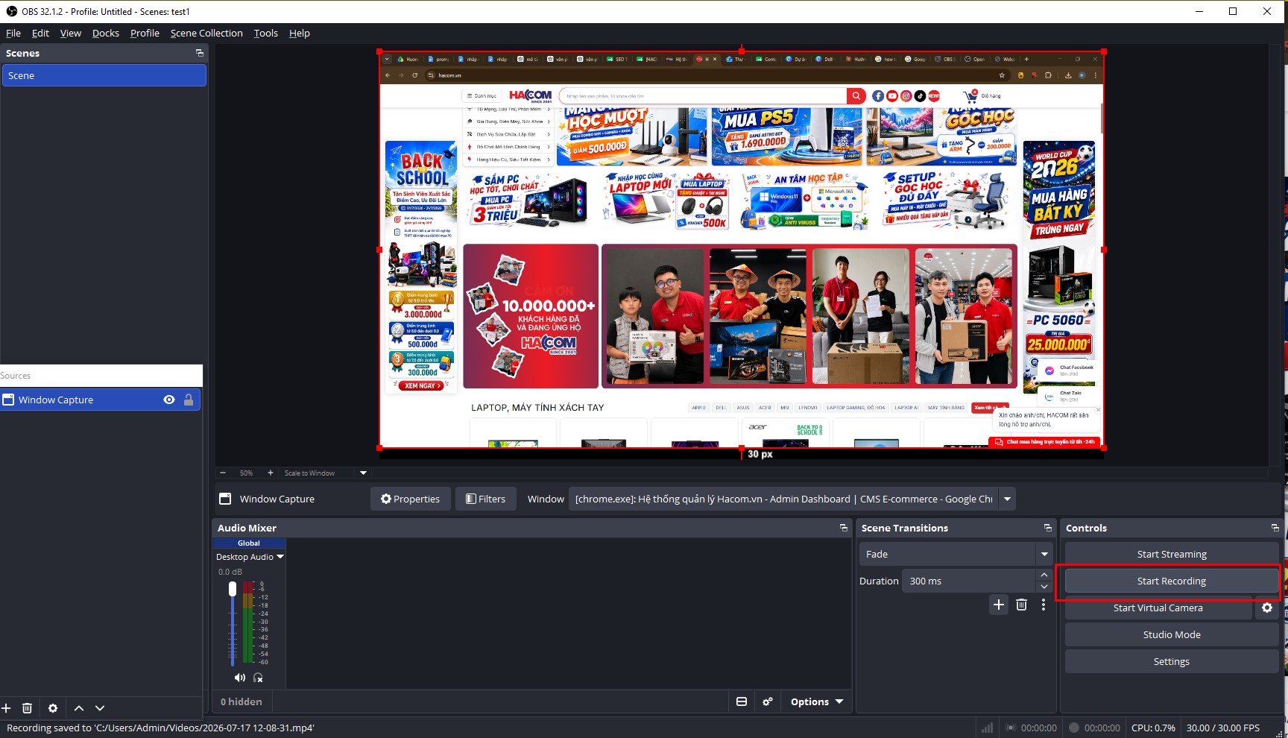Expand the Scale to Window dropdown
The width and height of the screenshot is (1288, 738).
[x=363, y=473]
